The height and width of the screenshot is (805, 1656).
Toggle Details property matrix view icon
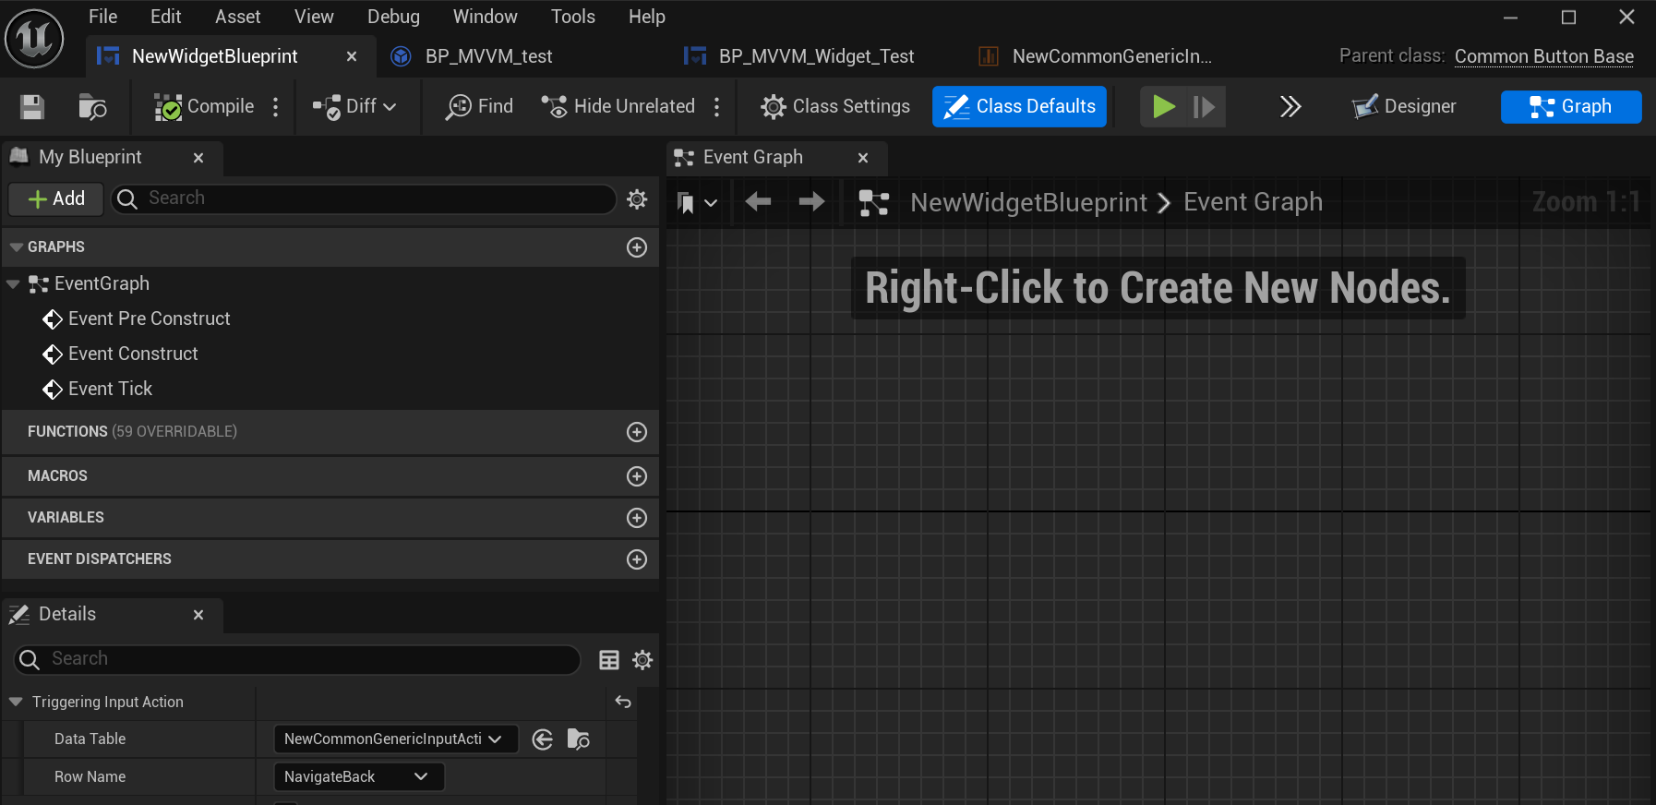(x=609, y=660)
